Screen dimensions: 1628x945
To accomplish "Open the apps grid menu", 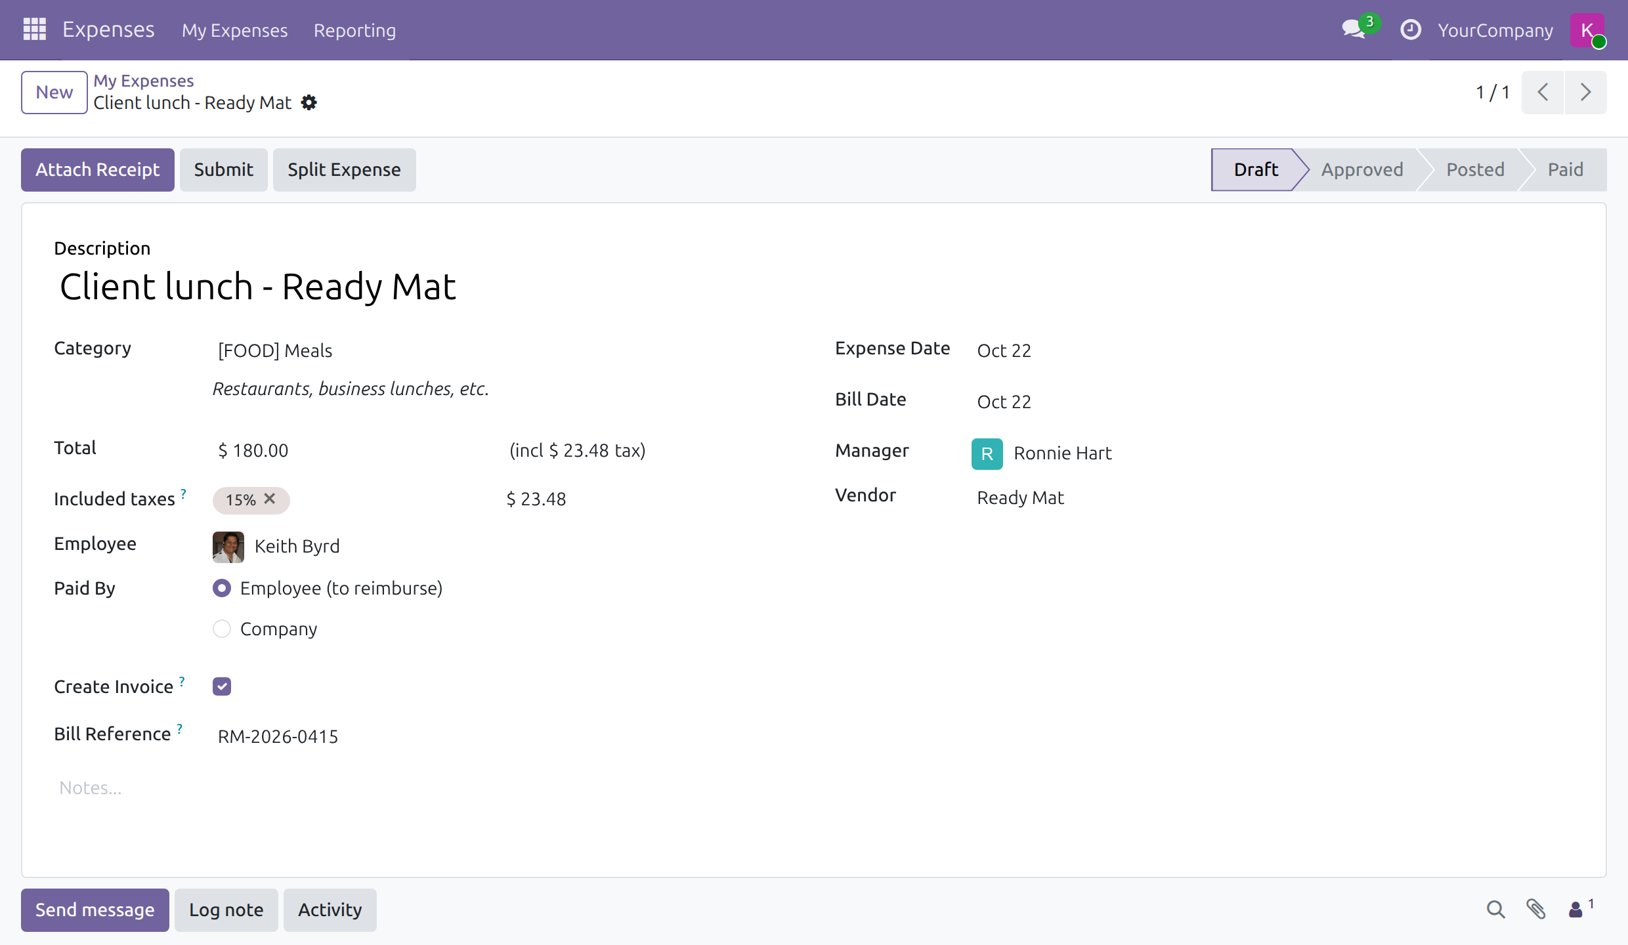I will [x=34, y=30].
